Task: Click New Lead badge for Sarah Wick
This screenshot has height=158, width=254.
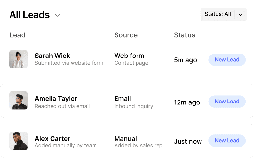Action: click(x=227, y=60)
